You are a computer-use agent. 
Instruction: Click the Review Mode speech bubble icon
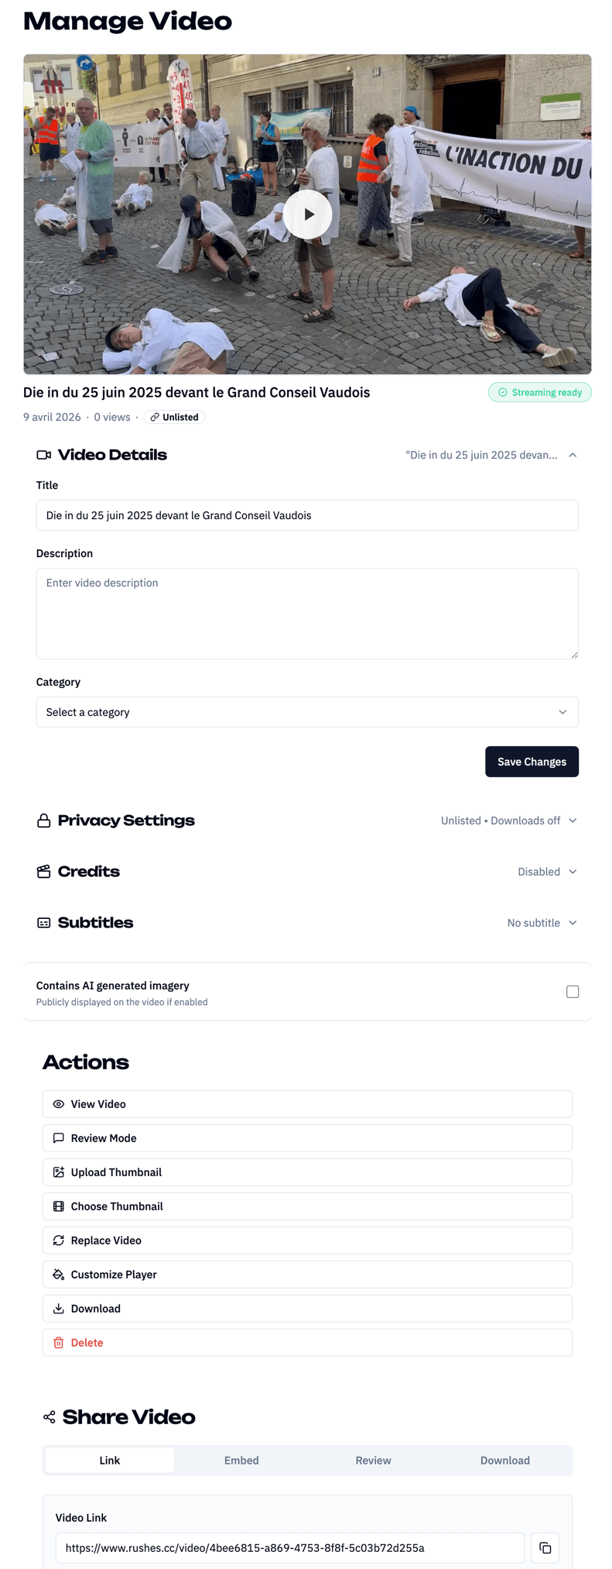click(x=59, y=1138)
